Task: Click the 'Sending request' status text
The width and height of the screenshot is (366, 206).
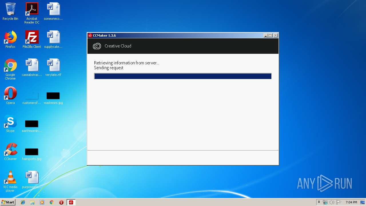Action: [109, 68]
